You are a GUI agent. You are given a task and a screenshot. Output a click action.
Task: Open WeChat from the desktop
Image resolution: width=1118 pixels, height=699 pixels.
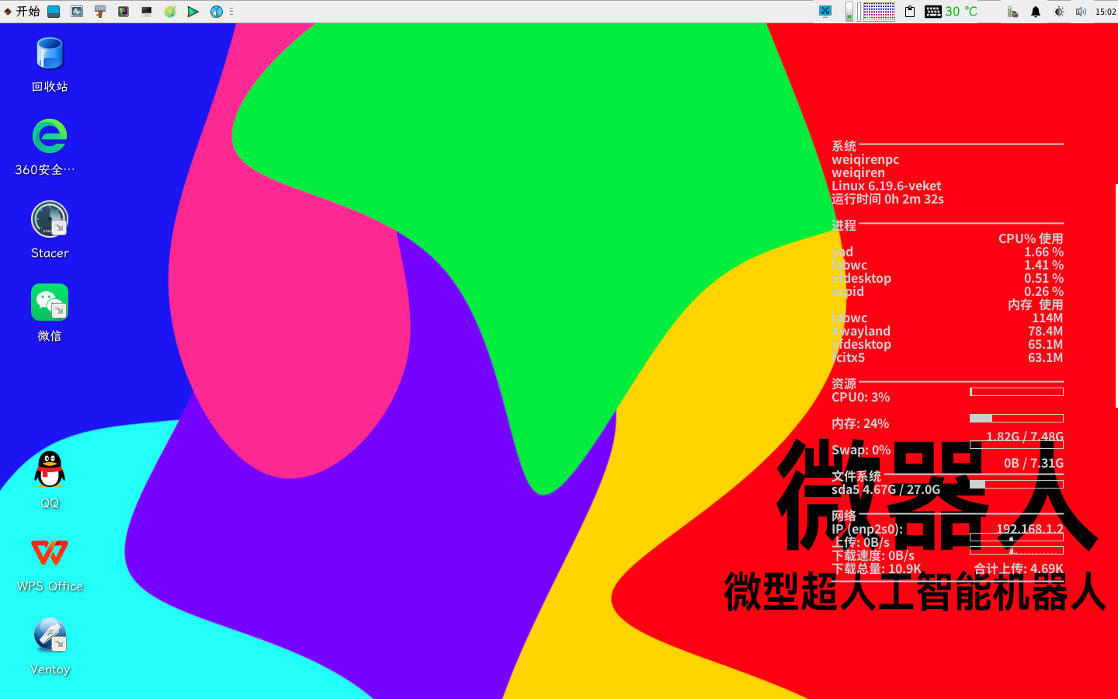point(49,302)
